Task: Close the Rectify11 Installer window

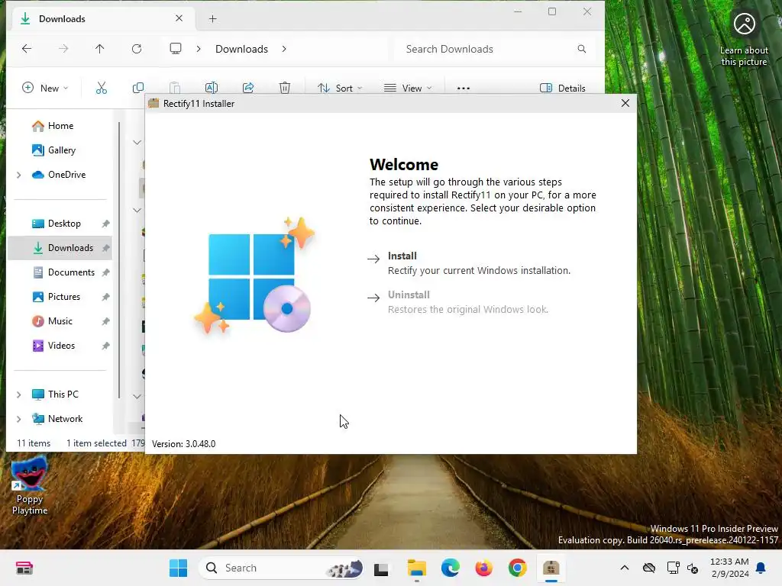Action: pyautogui.click(x=625, y=103)
